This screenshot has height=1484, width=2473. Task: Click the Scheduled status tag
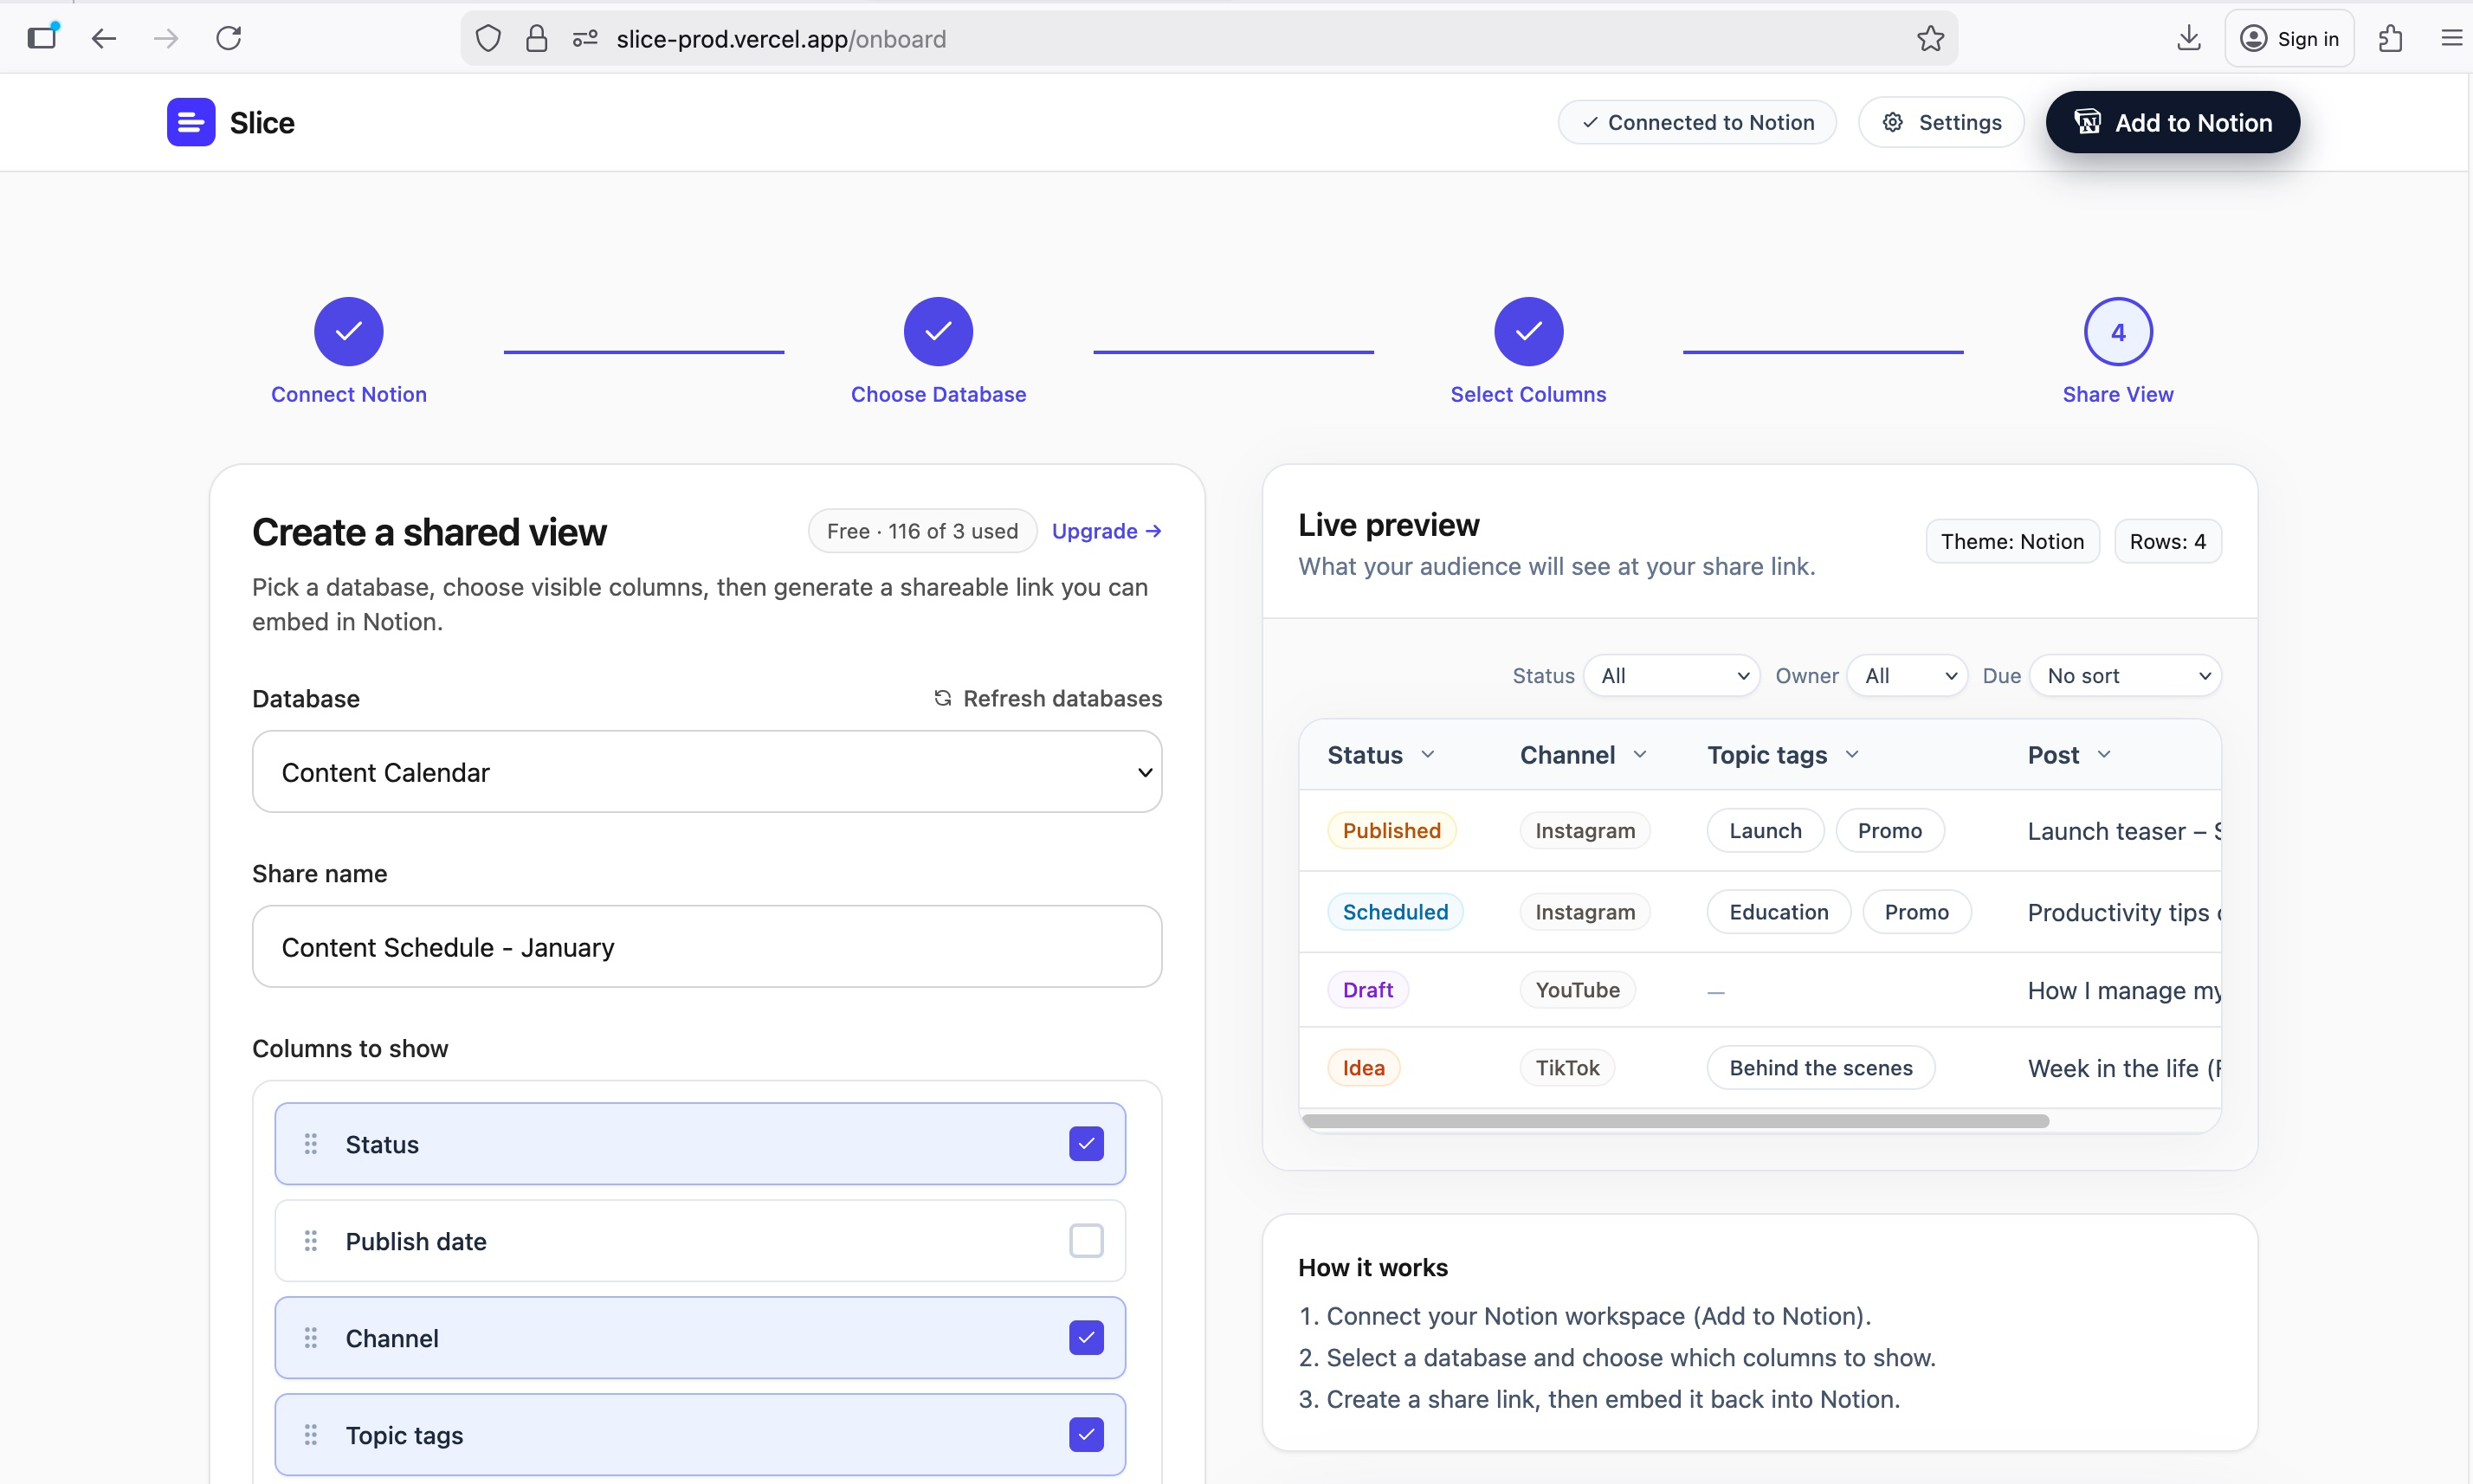[1395, 912]
